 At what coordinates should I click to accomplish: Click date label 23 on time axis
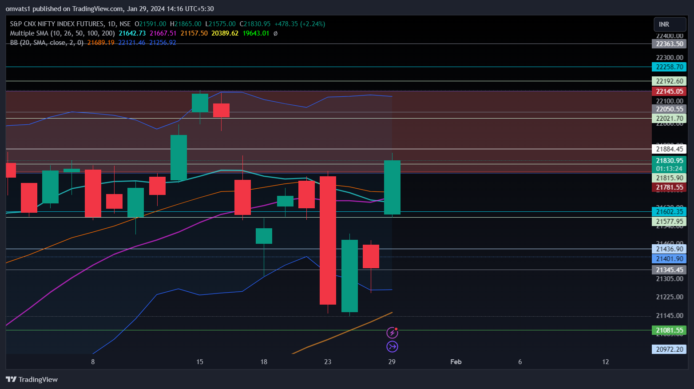pyautogui.click(x=328, y=362)
